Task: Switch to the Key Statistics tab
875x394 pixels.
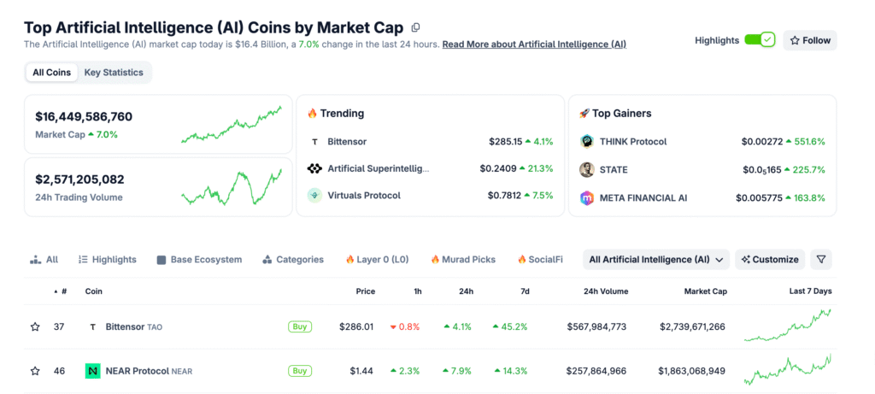Action: [114, 73]
